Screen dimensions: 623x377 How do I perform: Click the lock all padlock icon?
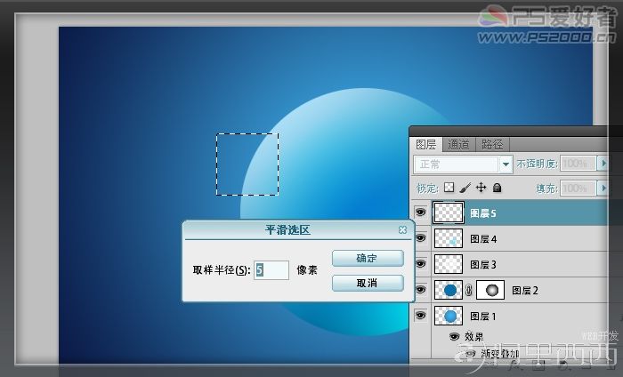[497, 188]
